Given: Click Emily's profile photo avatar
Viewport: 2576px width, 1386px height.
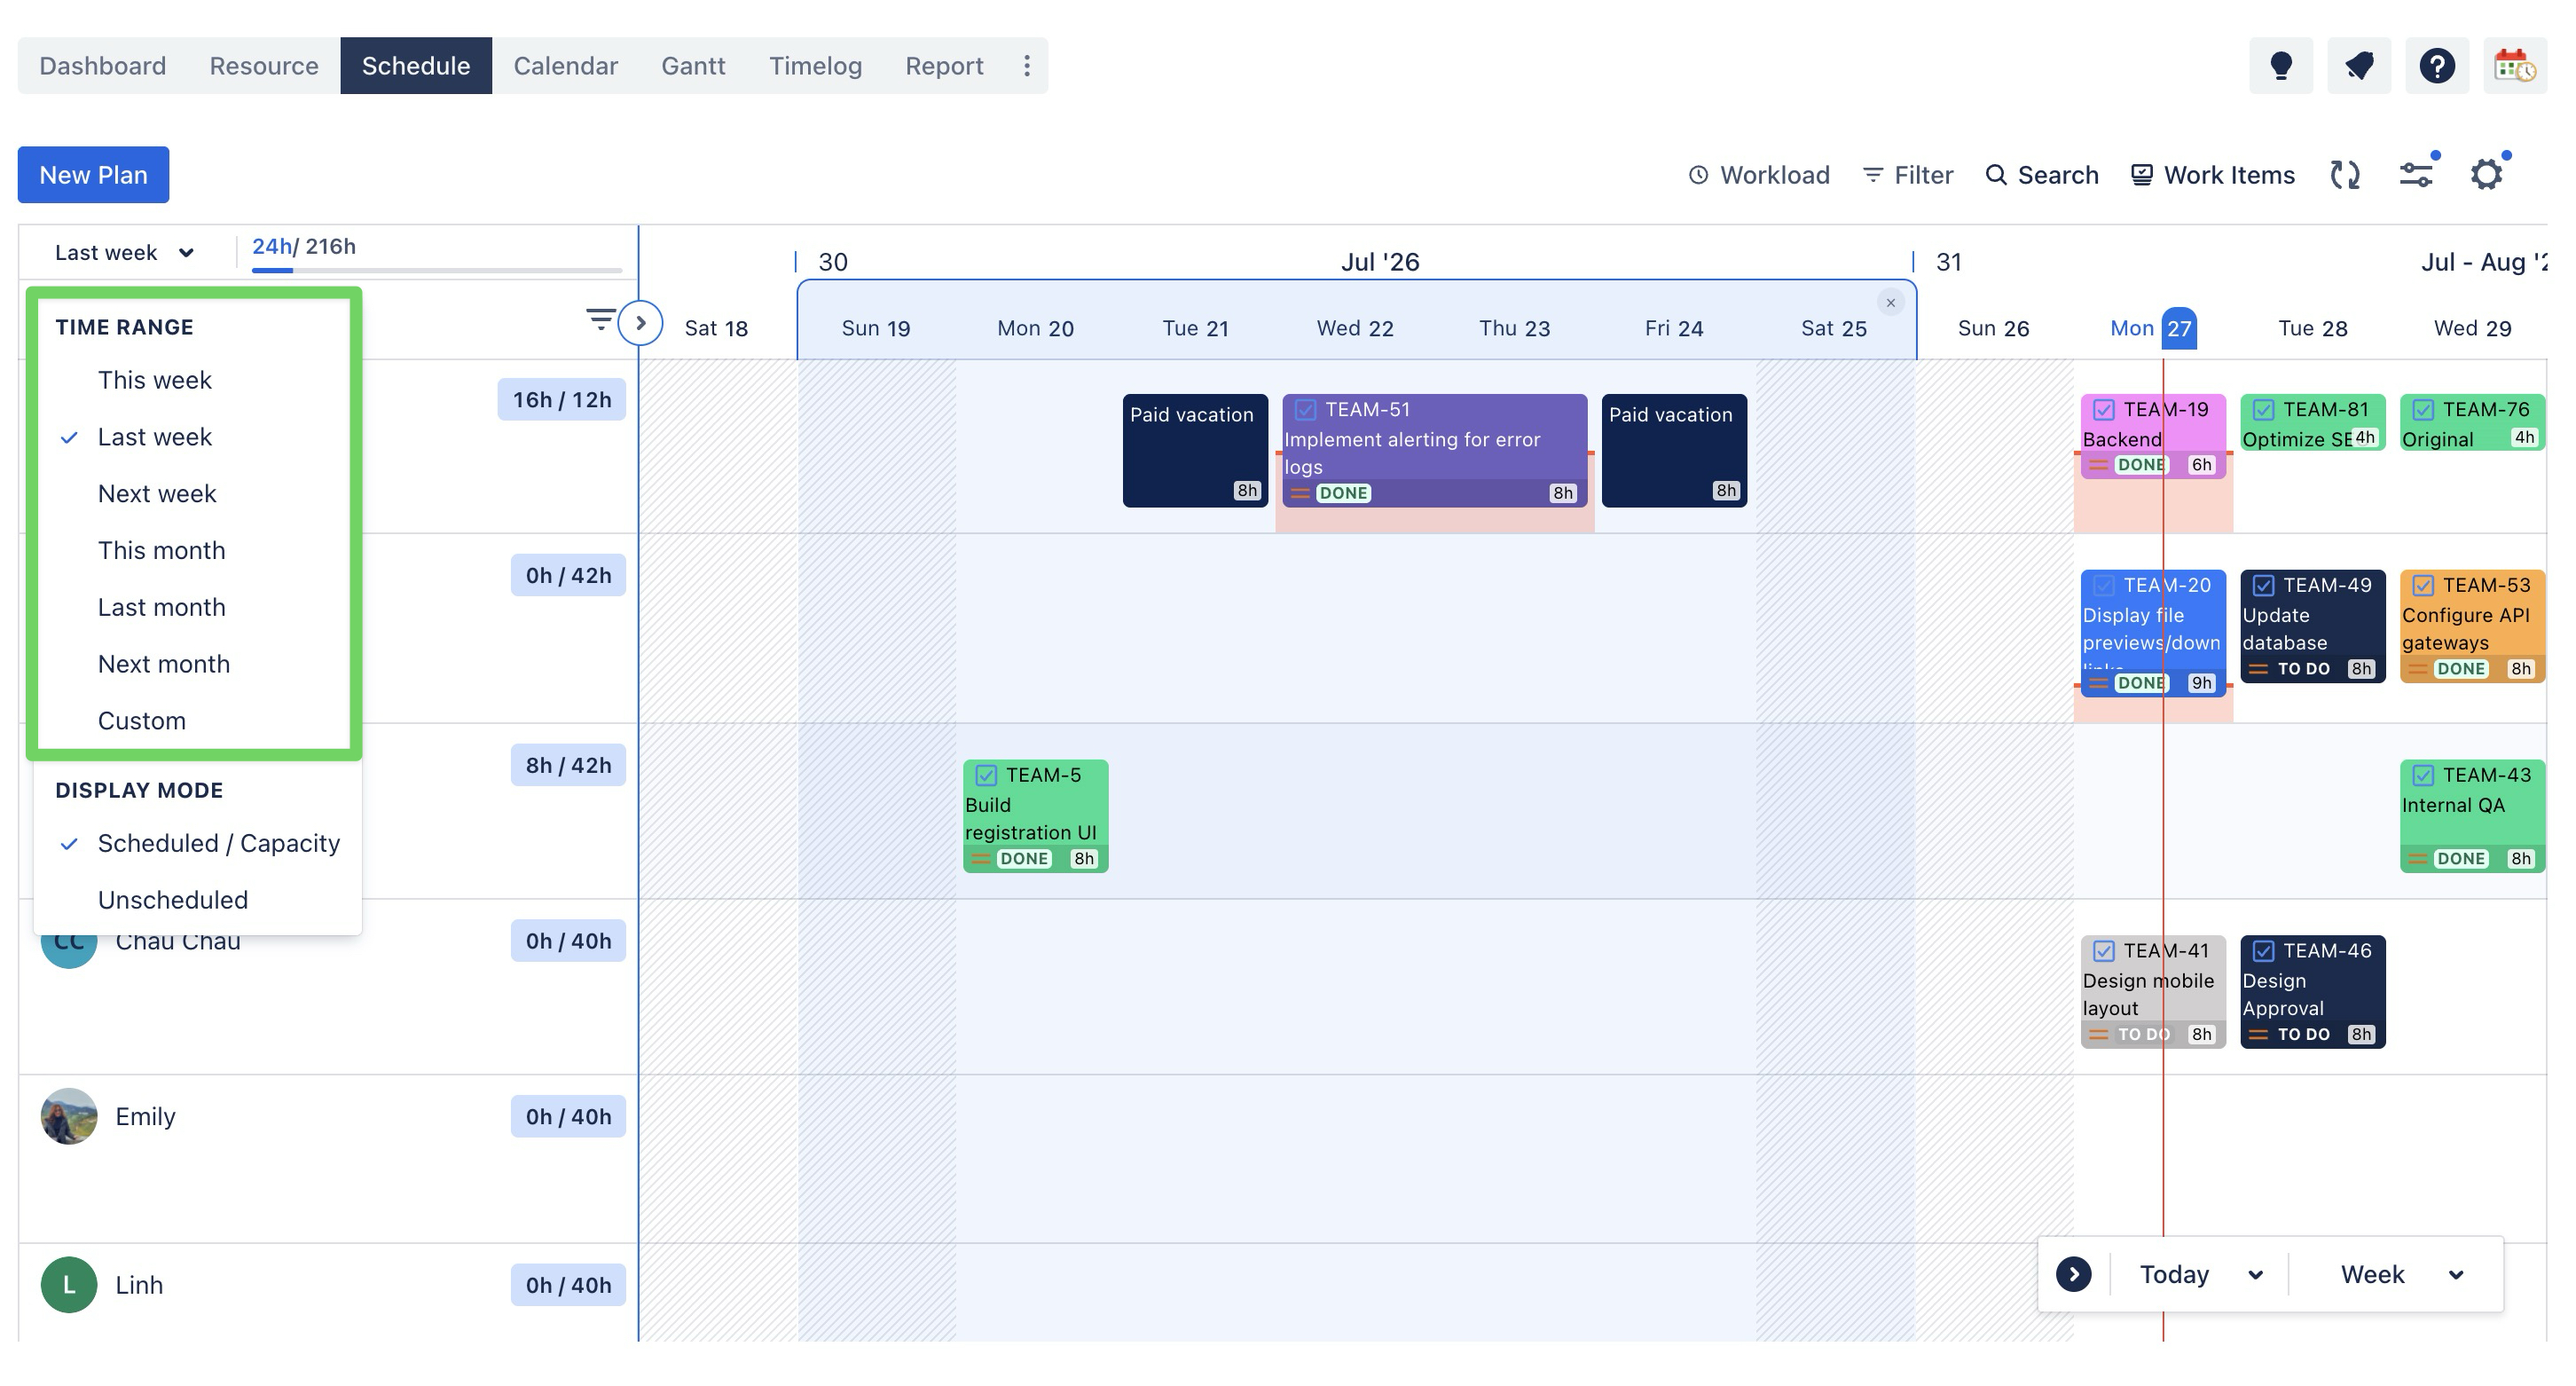Looking at the screenshot, I should click(x=69, y=1116).
